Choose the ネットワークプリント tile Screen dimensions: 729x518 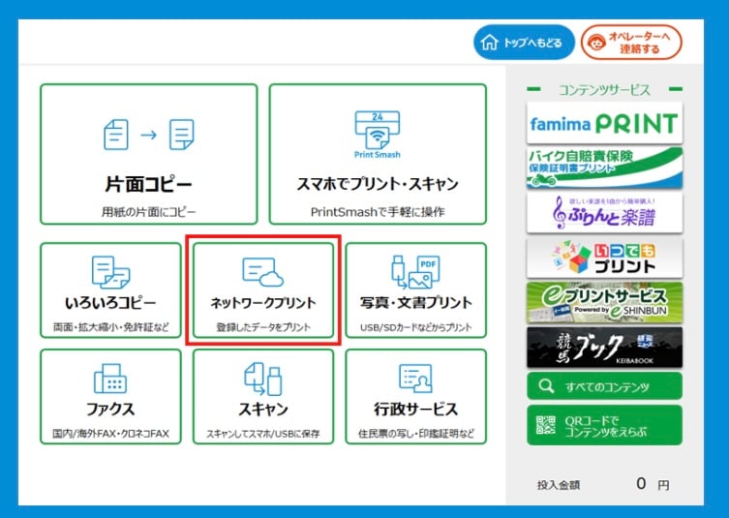(263, 290)
